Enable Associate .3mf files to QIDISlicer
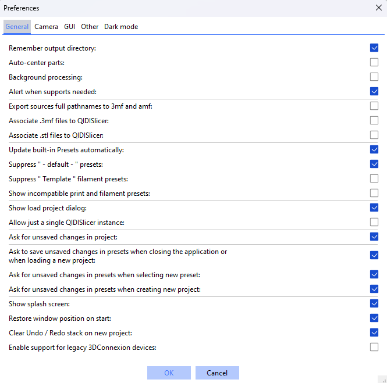Viewport: 387px width, 383px height. click(374, 120)
